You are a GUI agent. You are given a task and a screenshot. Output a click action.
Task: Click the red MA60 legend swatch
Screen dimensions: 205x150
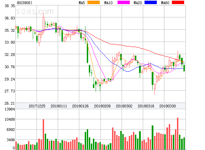tap(178, 2)
